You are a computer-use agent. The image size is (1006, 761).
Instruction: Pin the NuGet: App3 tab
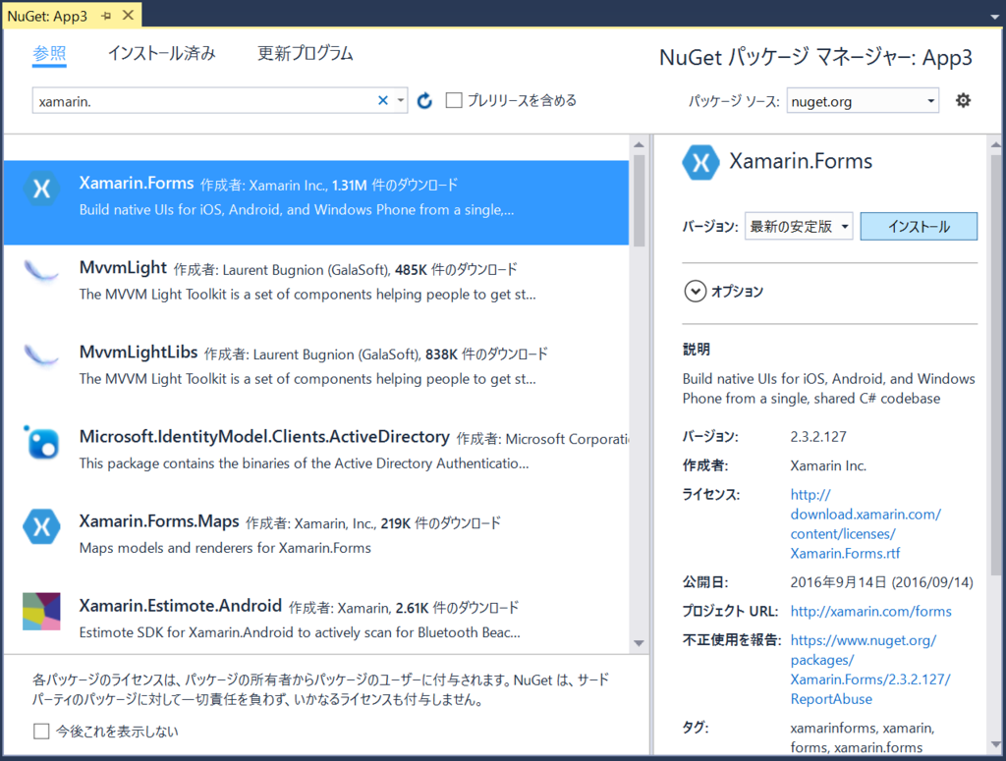pyautogui.click(x=106, y=16)
